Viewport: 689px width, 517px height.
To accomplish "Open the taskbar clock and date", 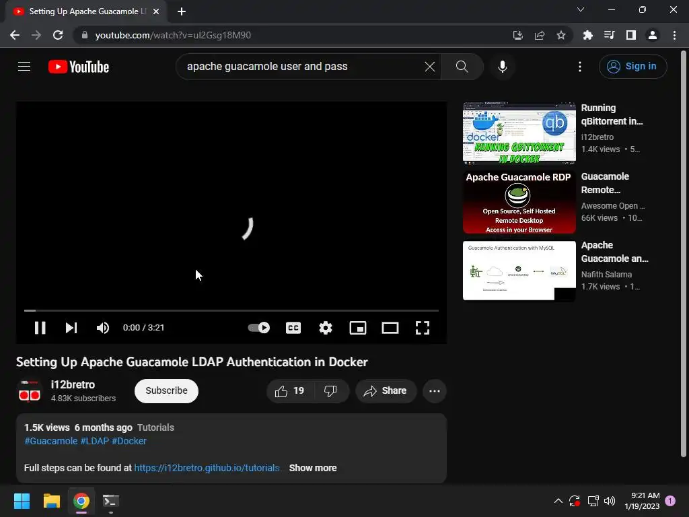I will coord(642,501).
